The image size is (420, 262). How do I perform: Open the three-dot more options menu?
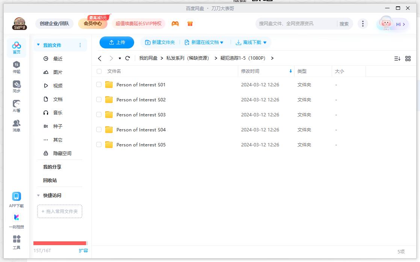[x=363, y=23]
